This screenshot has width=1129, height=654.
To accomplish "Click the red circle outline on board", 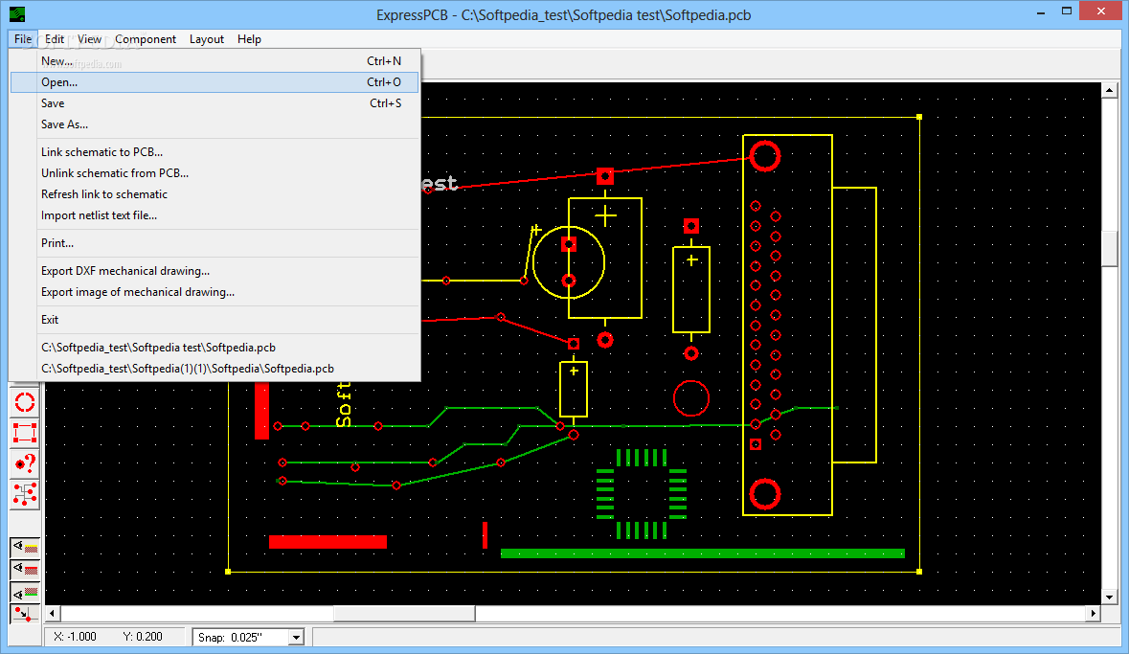I will click(691, 398).
